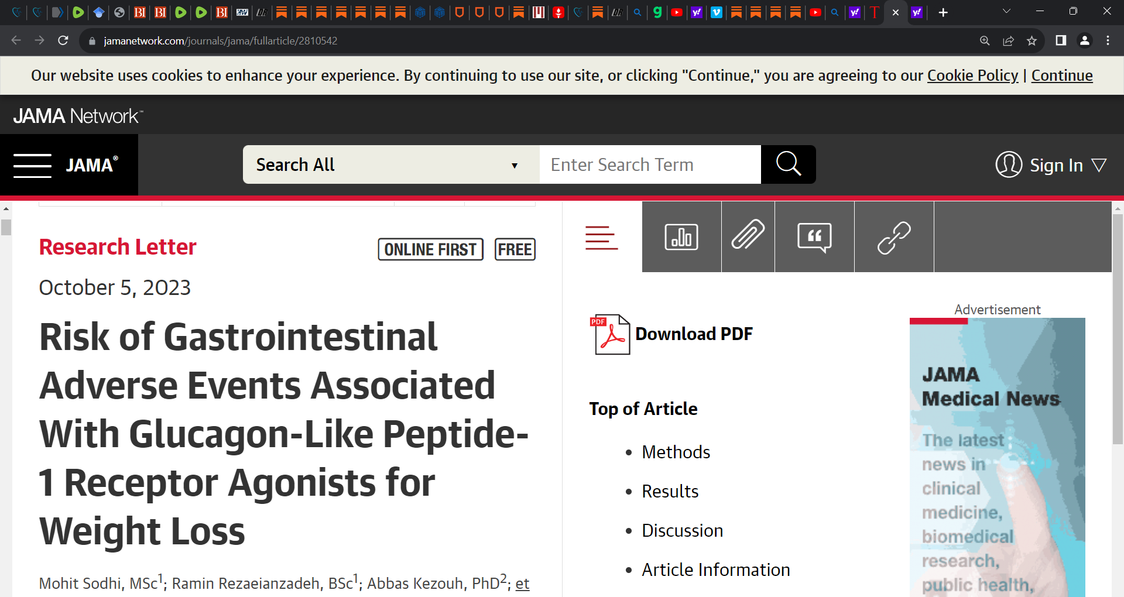Click the ONLINE FIRST badge
Screen dimensions: 1124x597
tap(431, 249)
